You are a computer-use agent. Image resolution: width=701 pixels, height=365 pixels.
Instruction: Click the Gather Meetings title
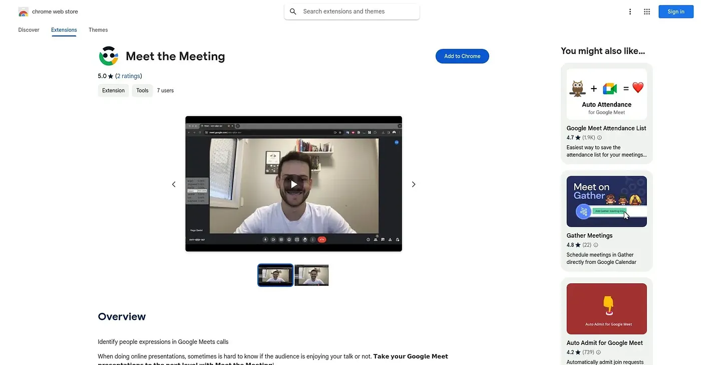coord(589,235)
